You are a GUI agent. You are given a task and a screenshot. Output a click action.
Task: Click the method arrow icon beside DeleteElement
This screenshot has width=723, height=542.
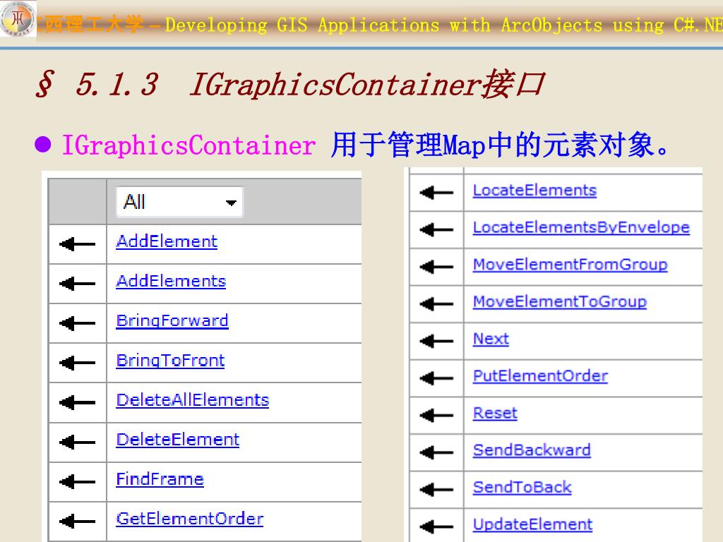click(78, 442)
